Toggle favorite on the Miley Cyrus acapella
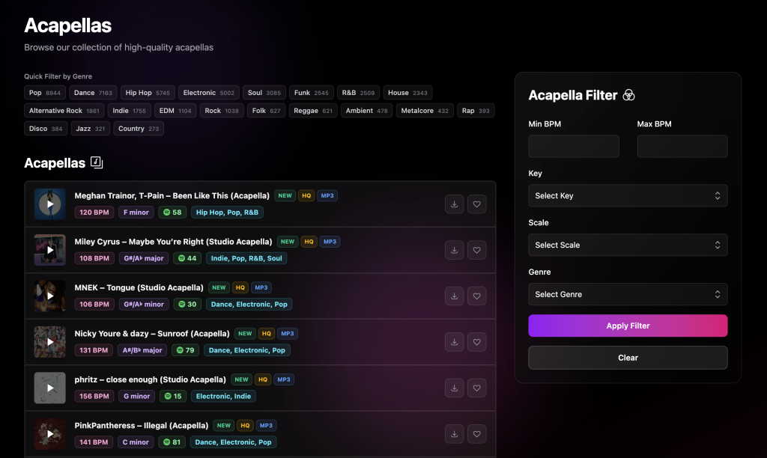The height and width of the screenshot is (458, 767). point(476,250)
